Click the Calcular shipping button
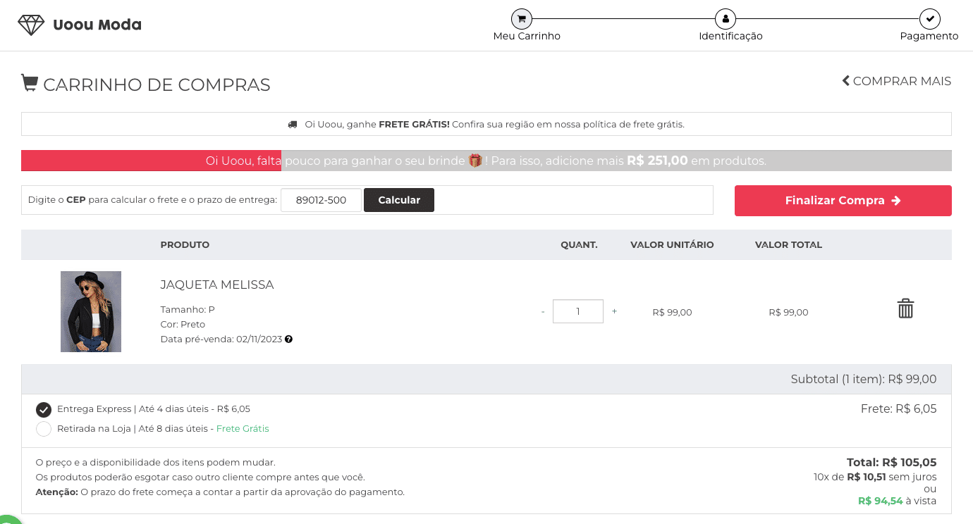The height and width of the screenshot is (524, 973). (x=399, y=200)
